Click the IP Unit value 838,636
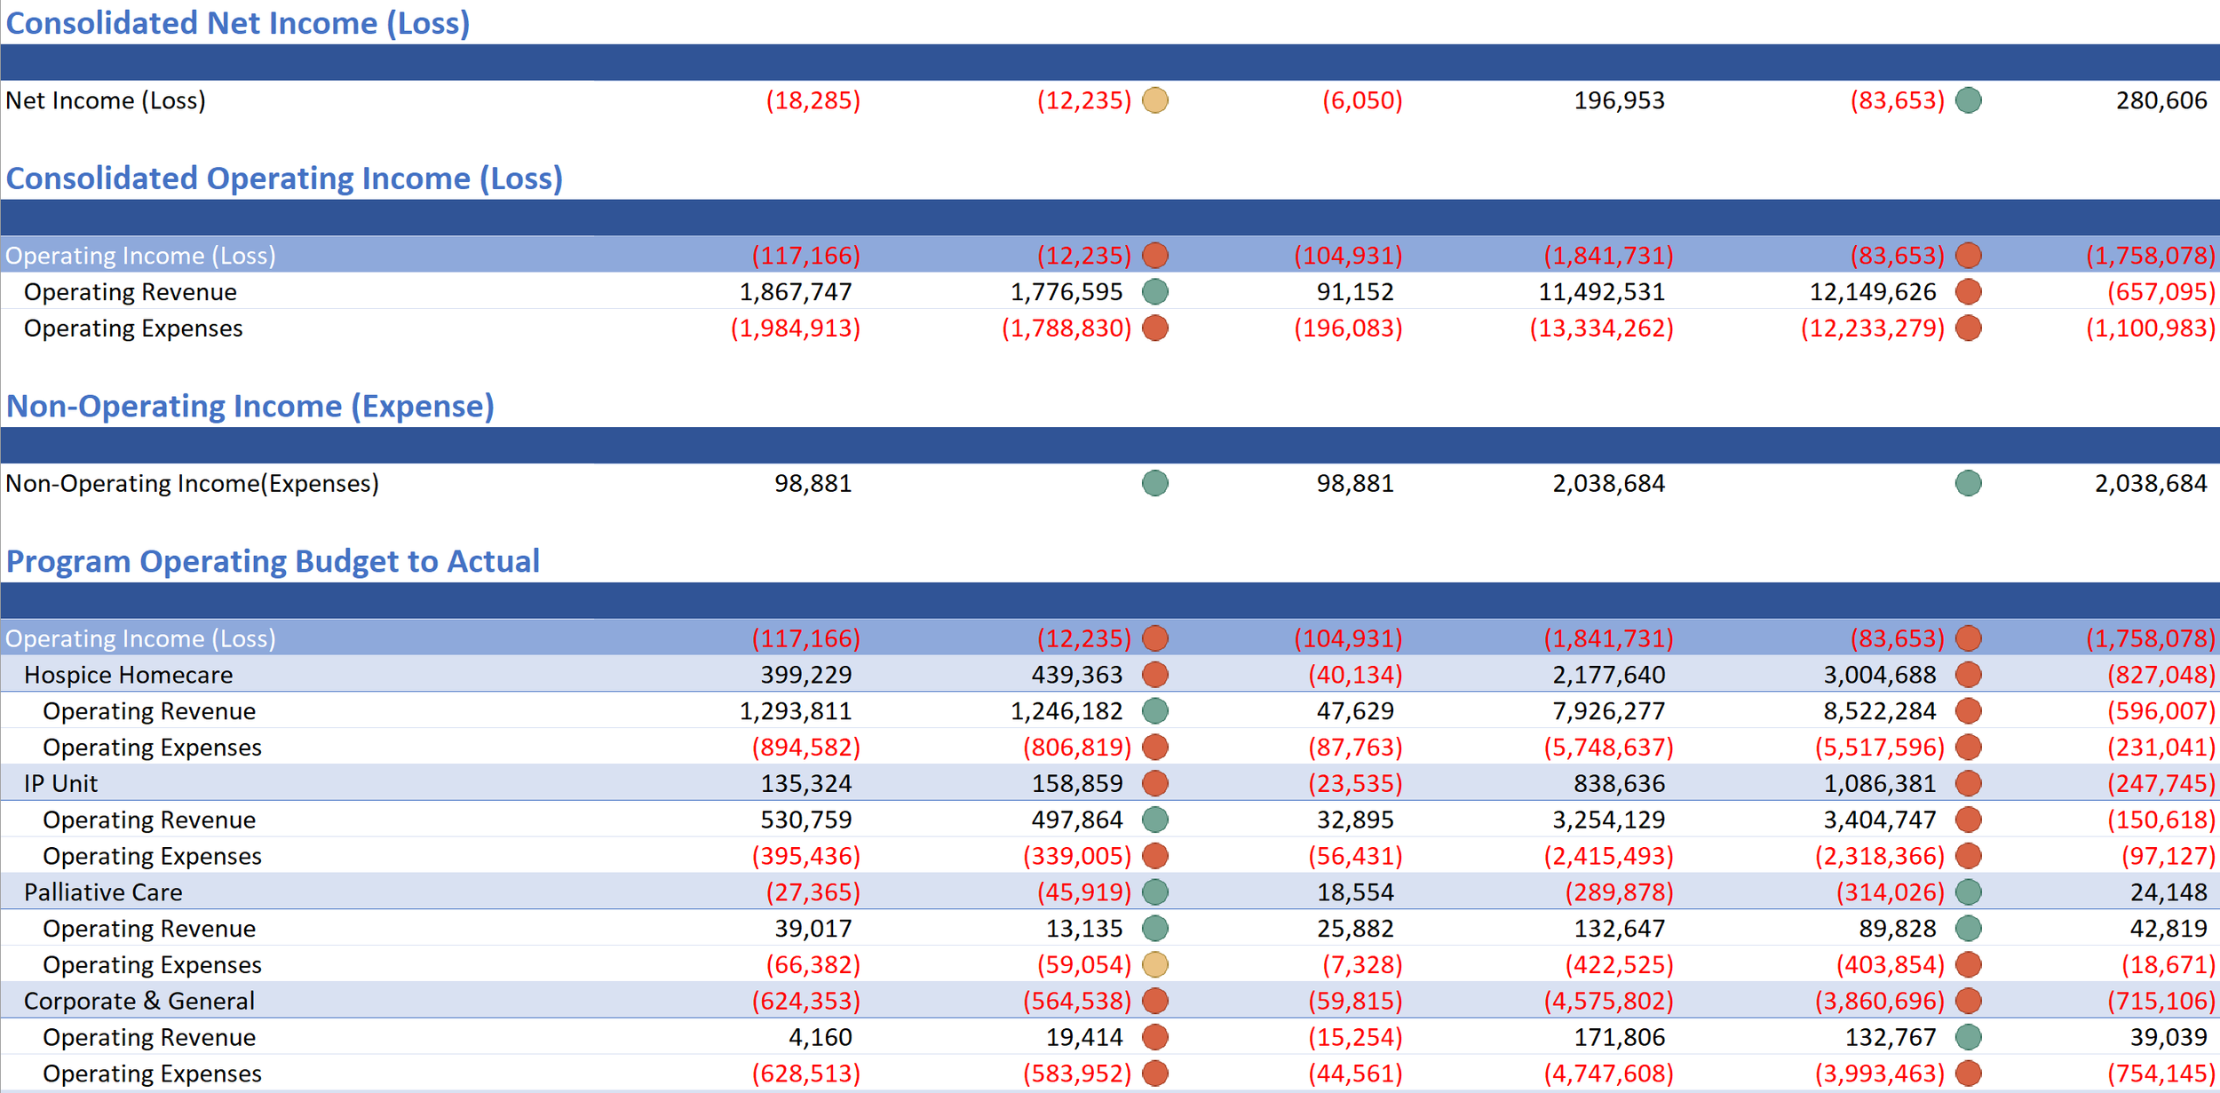2220x1093 pixels. [1619, 783]
